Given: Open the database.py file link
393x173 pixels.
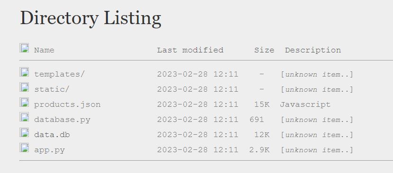Looking at the screenshot, I should tap(62, 120).
